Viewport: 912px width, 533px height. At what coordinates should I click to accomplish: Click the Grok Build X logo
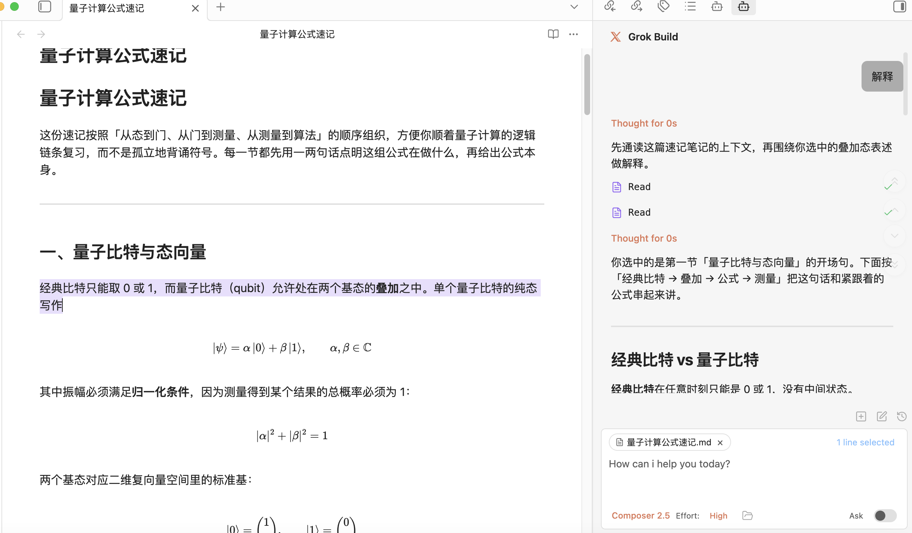pos(616,37)
